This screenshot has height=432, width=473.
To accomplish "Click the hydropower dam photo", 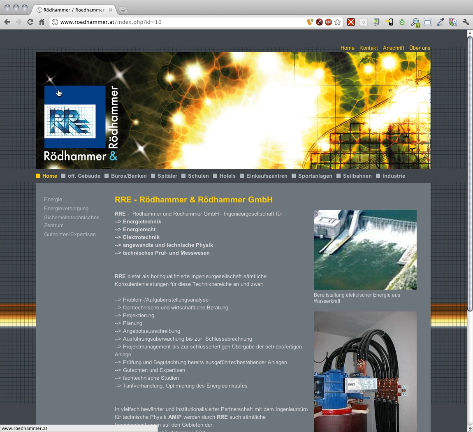I will [x=365, y=250].
